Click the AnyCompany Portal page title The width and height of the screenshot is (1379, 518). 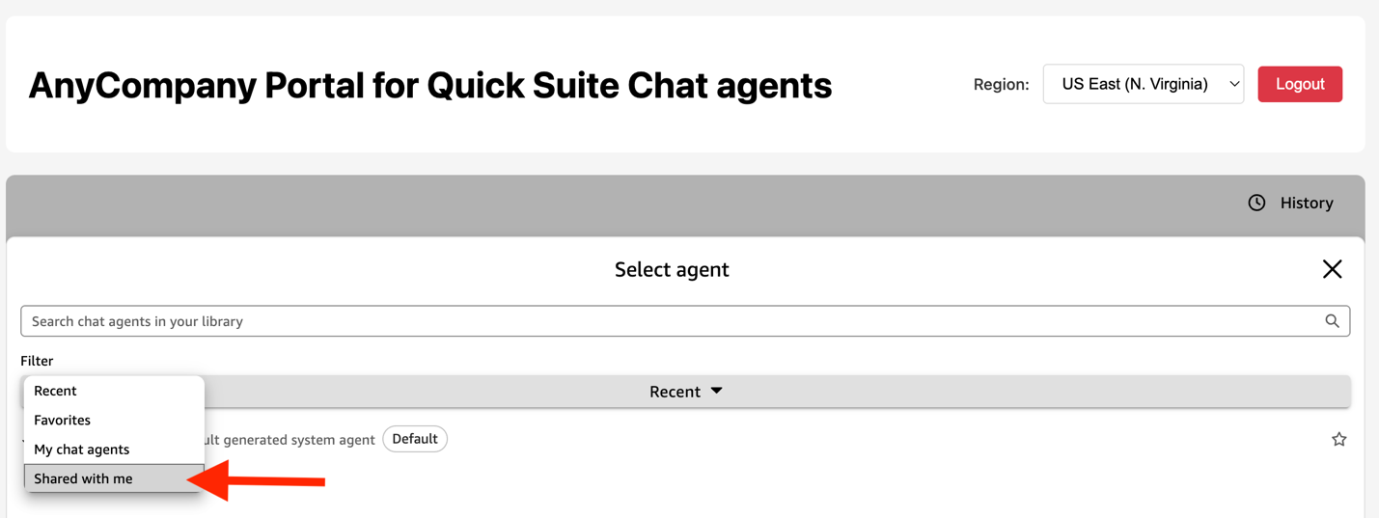pyautogui.click(x=430, y=85)
